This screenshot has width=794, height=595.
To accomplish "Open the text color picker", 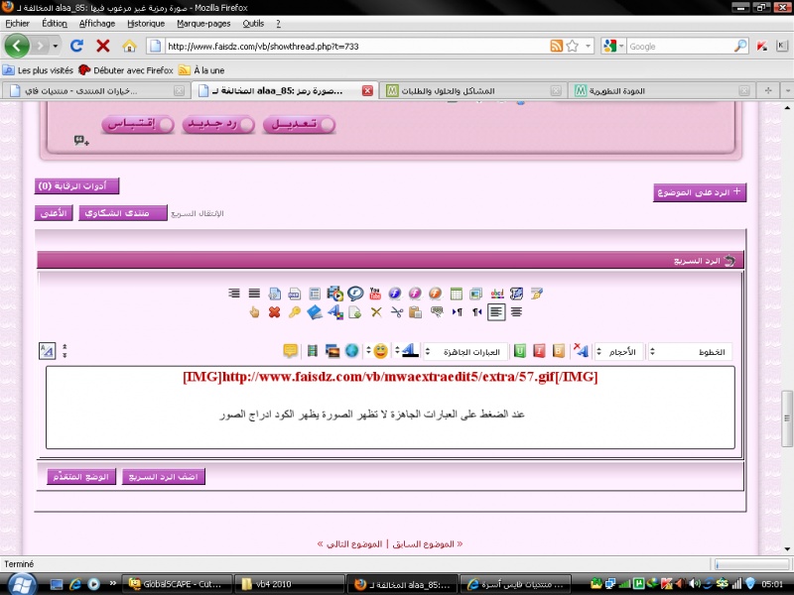I will (x=408, y=351).
